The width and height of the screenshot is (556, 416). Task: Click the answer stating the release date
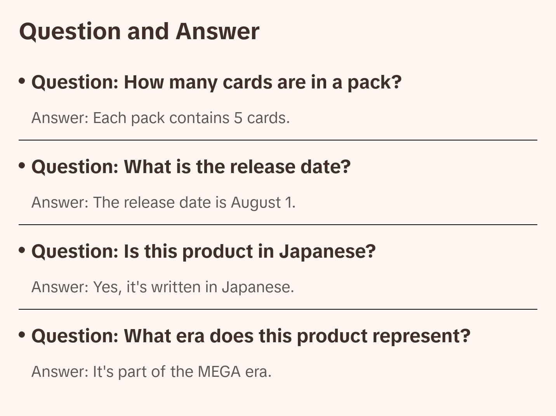point(163,203)
